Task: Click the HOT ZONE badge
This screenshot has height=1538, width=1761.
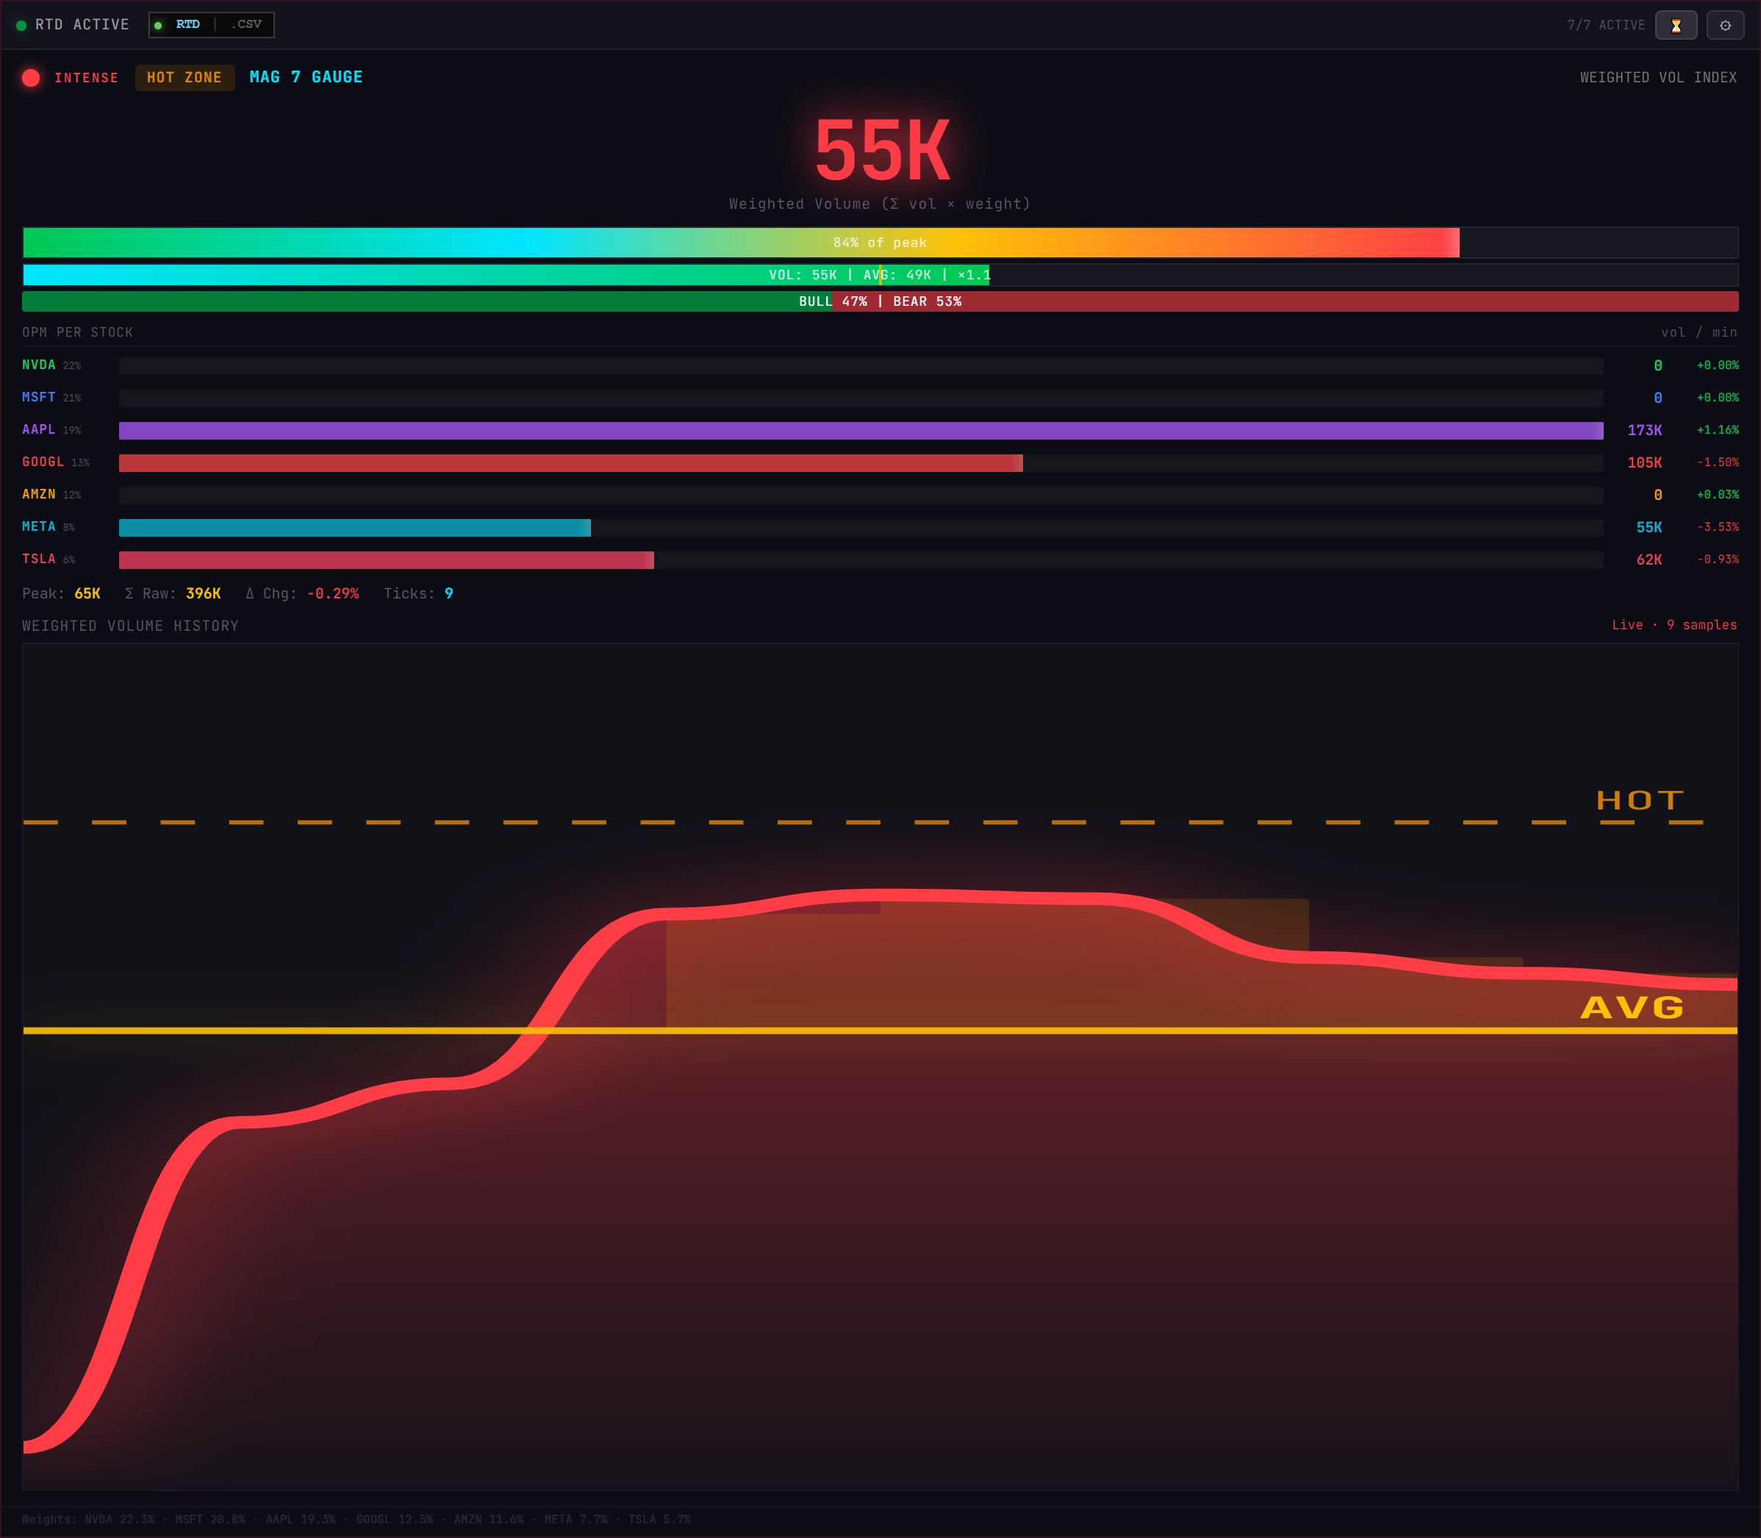Action: pyautogui.click(x=184, y=77)
